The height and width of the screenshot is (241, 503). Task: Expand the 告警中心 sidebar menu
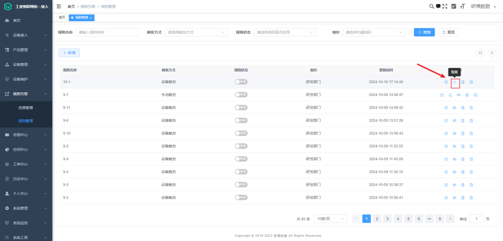[26, 135]
